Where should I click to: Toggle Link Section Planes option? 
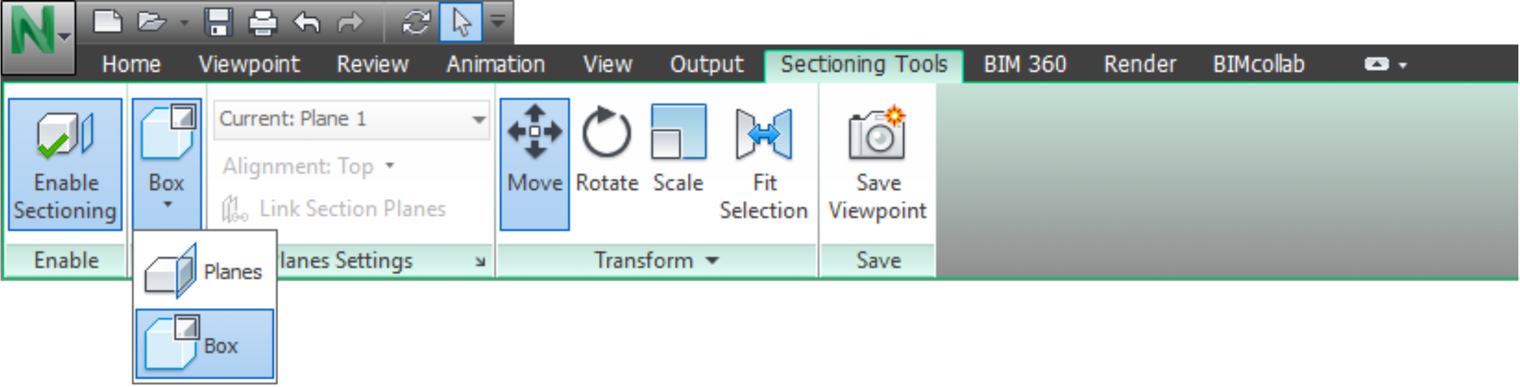coord(334,209)
